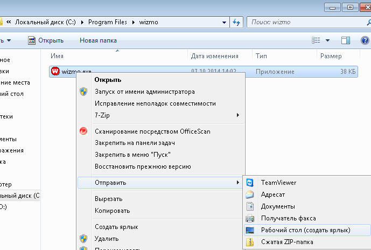Image resolution: width=371 pixels, height=250 pixels.
Task: Open the view options dropdown arrow
Action: pos(328,40)
